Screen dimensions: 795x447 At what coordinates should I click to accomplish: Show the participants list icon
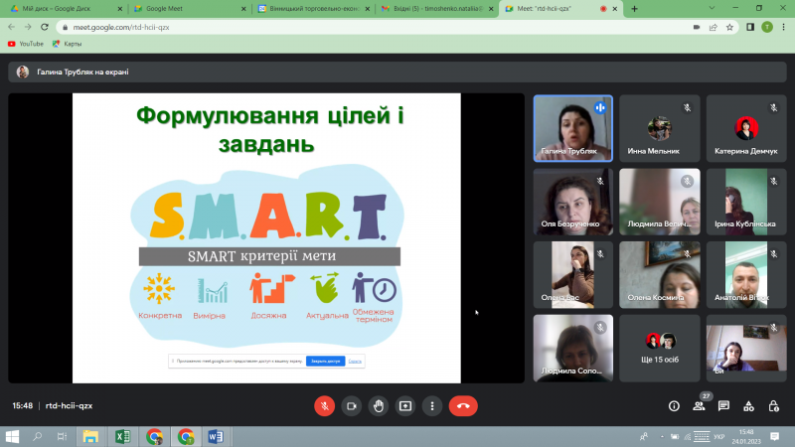[x=700, y=406]
